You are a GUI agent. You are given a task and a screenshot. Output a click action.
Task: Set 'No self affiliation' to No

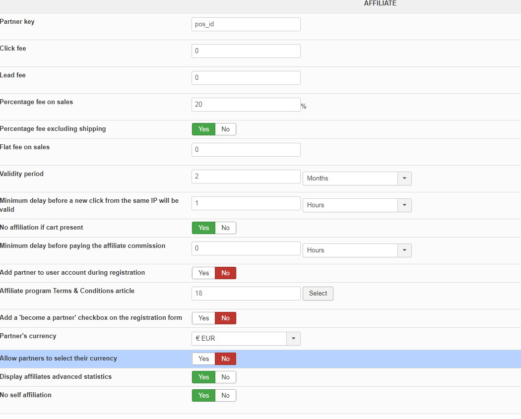pyautogui.click(x=226, y=395)
